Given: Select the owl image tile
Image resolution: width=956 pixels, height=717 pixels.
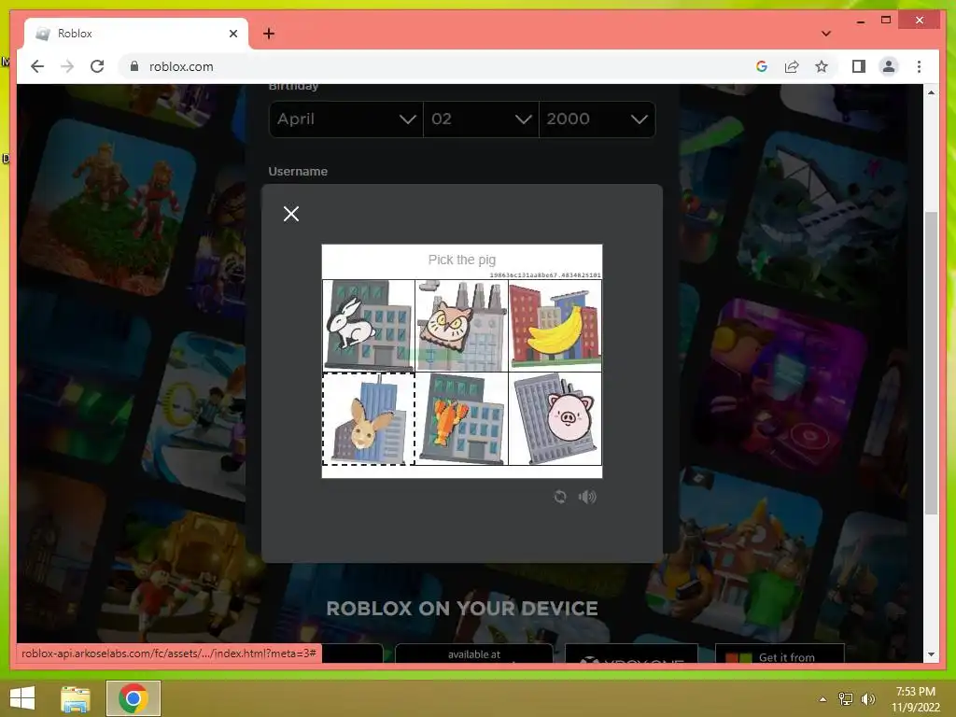Looking at the screenshot, I should 461,326.
